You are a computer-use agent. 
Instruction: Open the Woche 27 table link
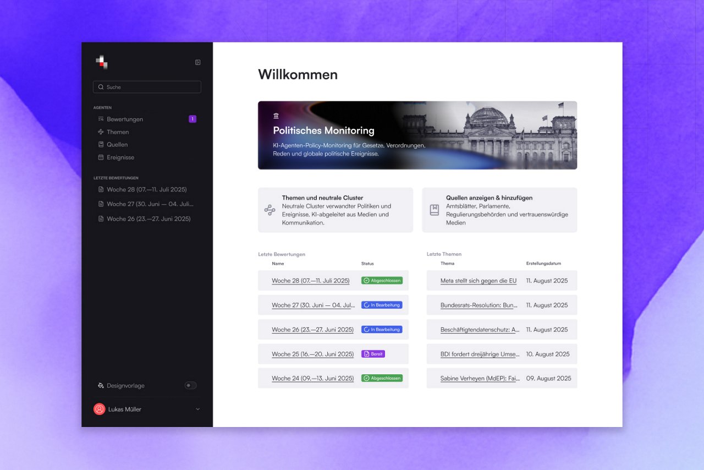coord(313,305)
